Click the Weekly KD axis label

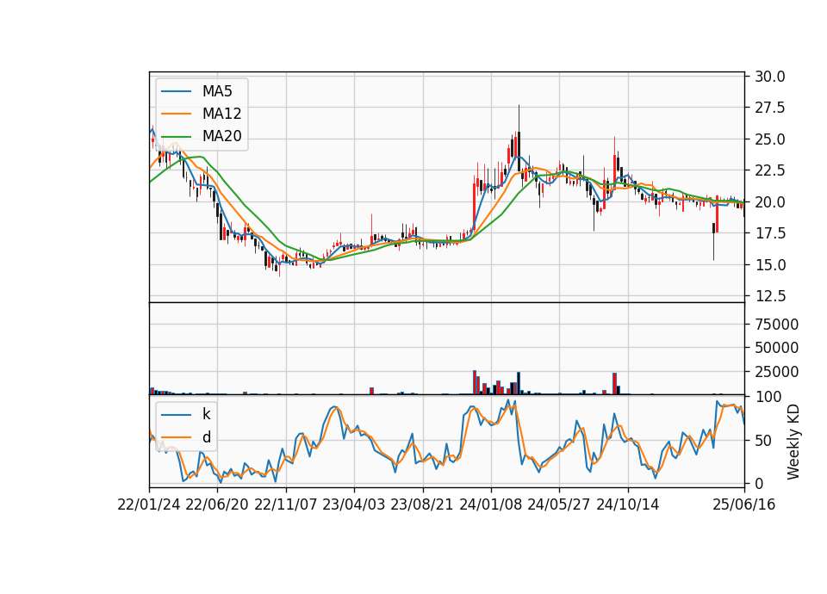[793, 442]
